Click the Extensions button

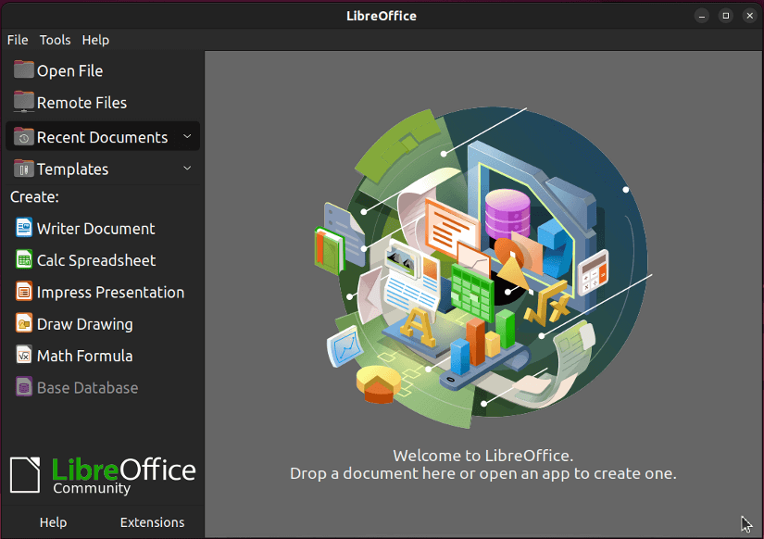point(152,522)
